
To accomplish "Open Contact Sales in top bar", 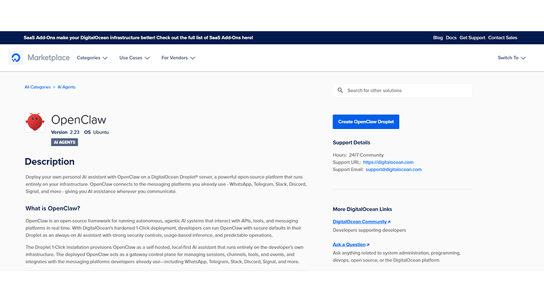I will tap(503, 38).
